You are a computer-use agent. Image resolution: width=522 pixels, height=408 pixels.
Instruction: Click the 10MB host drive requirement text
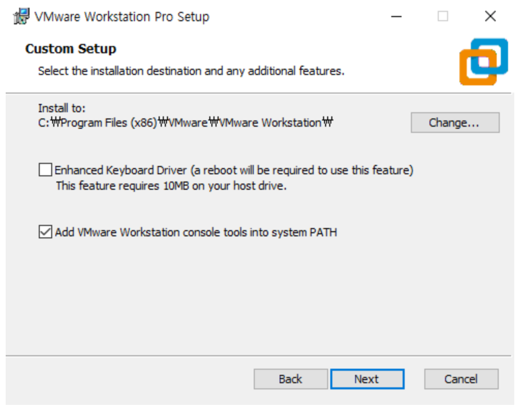click(171, 186)
